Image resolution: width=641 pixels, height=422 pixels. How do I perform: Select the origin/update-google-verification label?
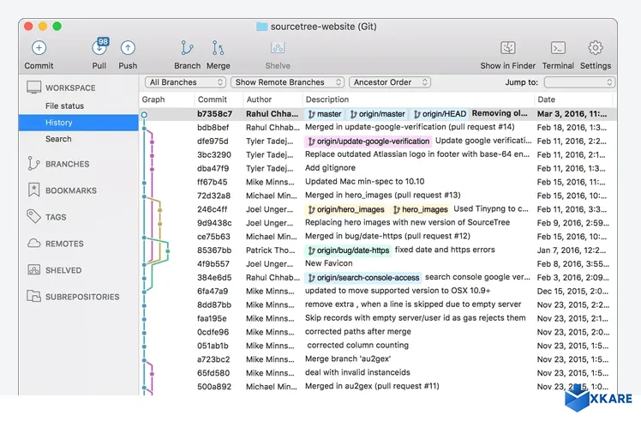[368, 142]
